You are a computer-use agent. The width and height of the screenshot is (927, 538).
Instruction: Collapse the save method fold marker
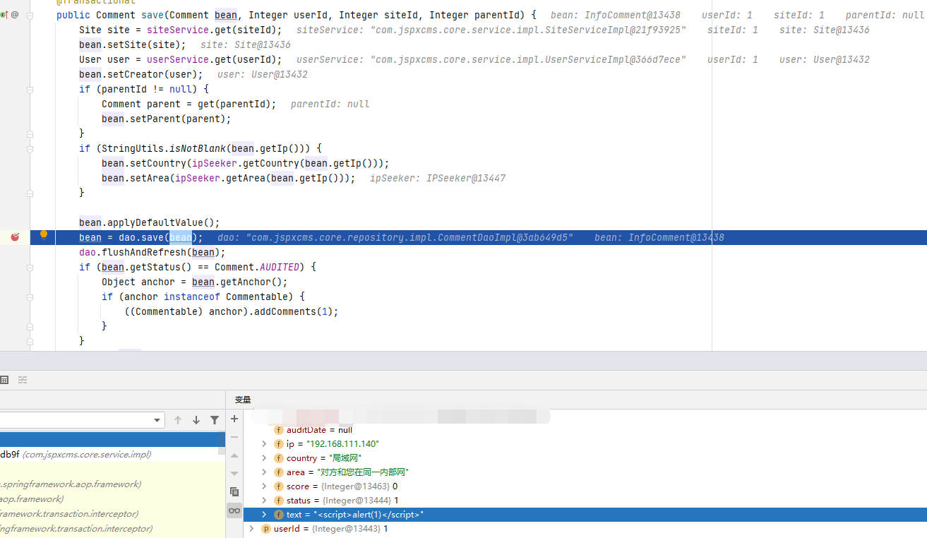point(30,15)
